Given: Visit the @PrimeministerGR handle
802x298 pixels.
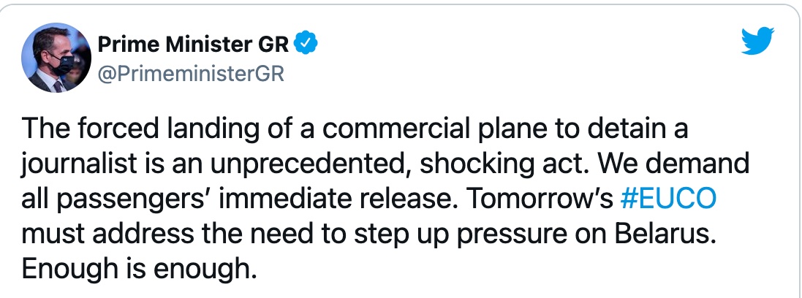Looking at the screenshot, I should coord(190,74).
